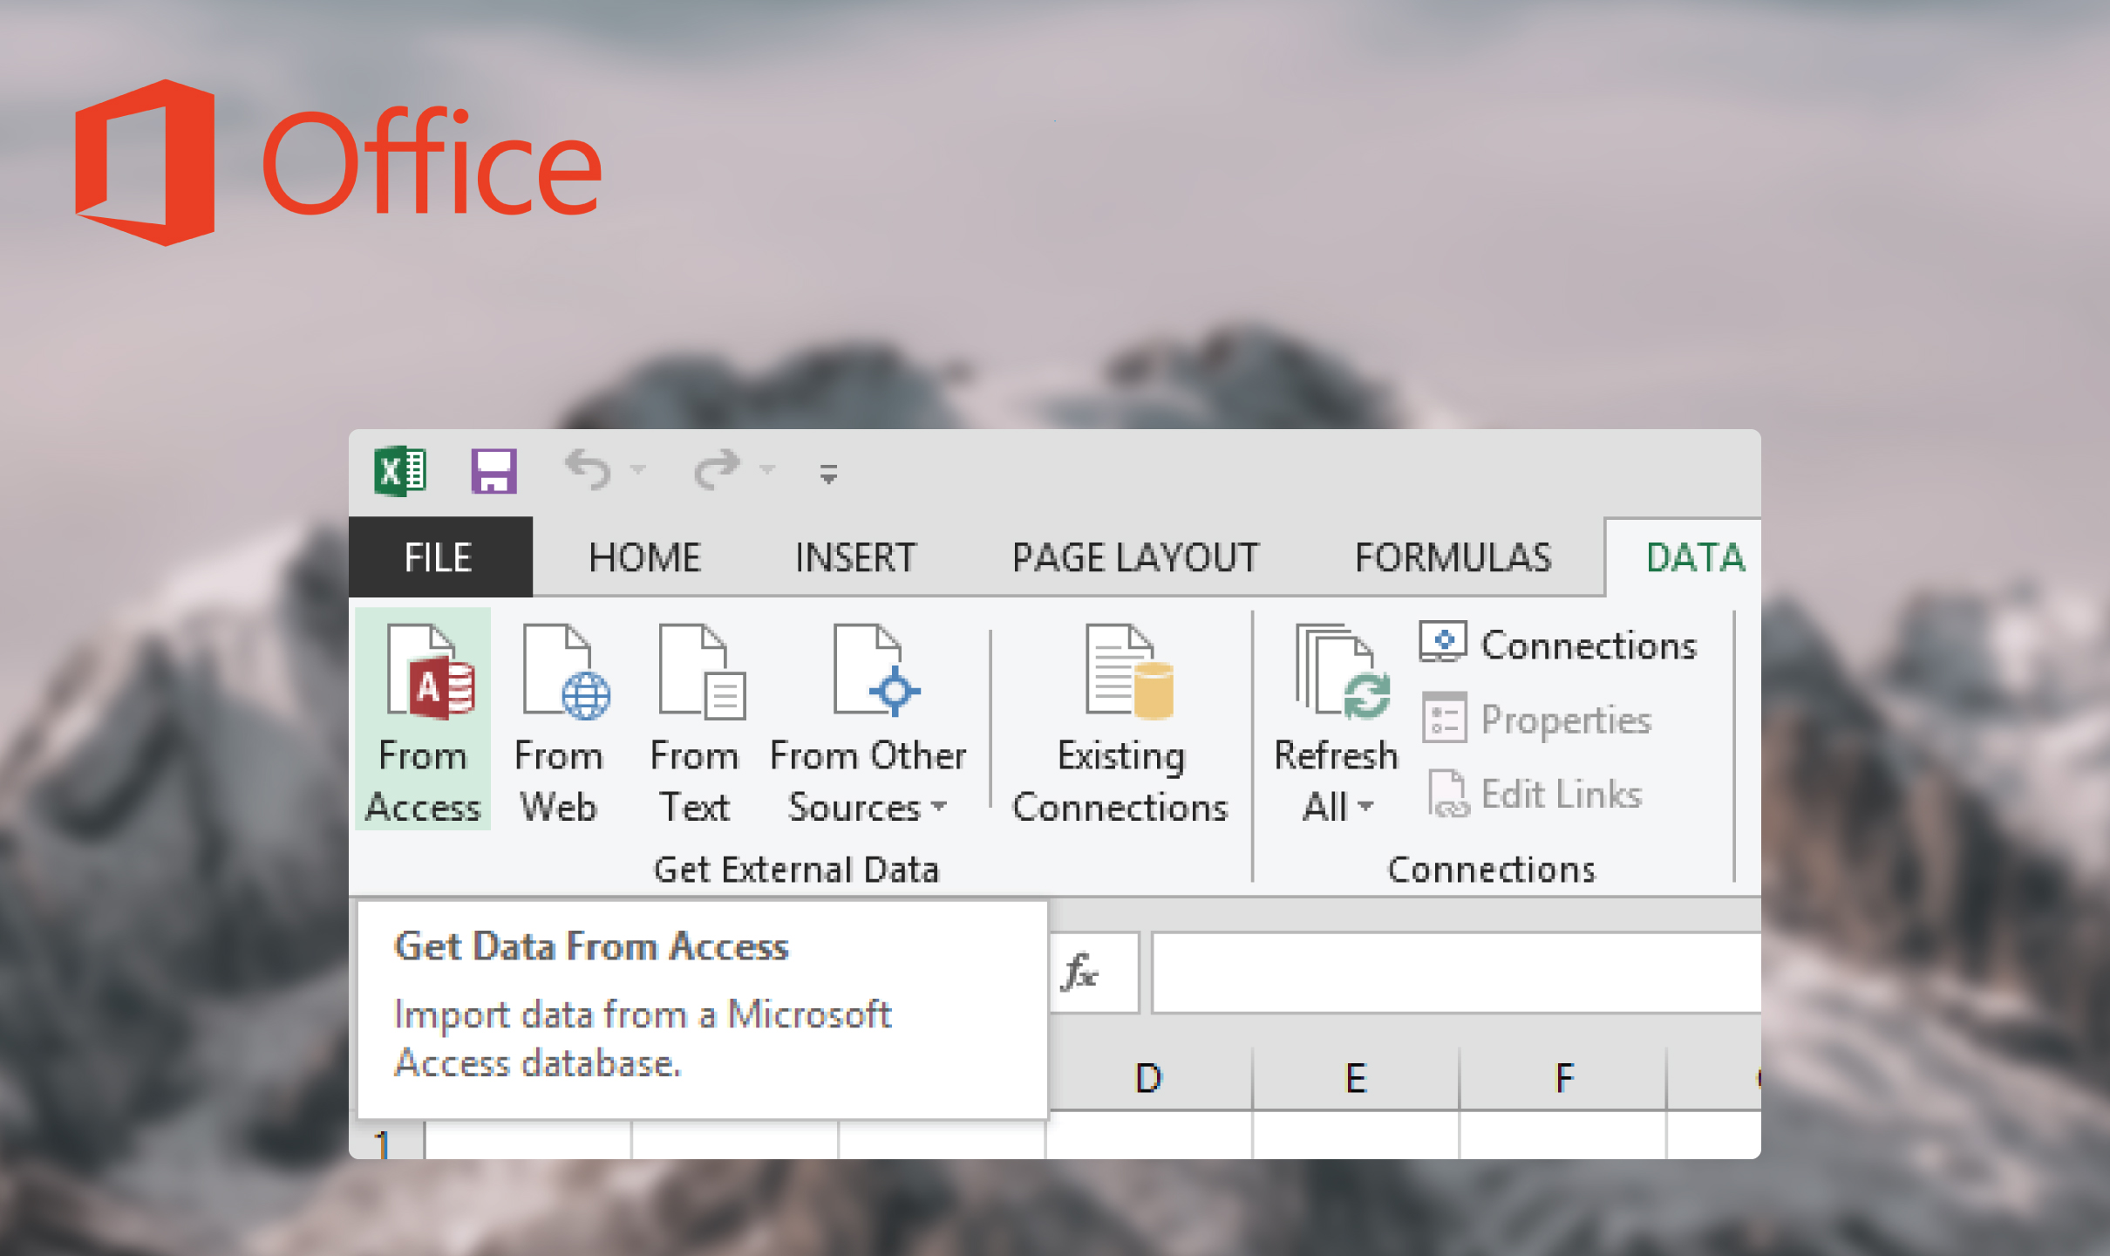
Task: Open workbook Connections button
Action: (x=1557, y=645)
